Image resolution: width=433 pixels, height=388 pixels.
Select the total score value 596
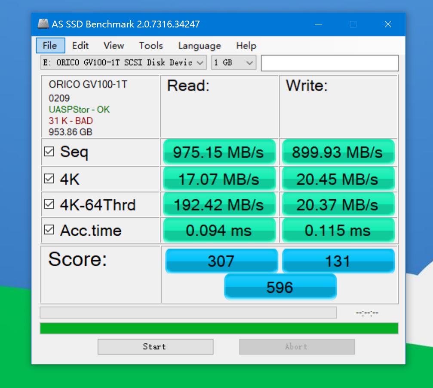280,287
